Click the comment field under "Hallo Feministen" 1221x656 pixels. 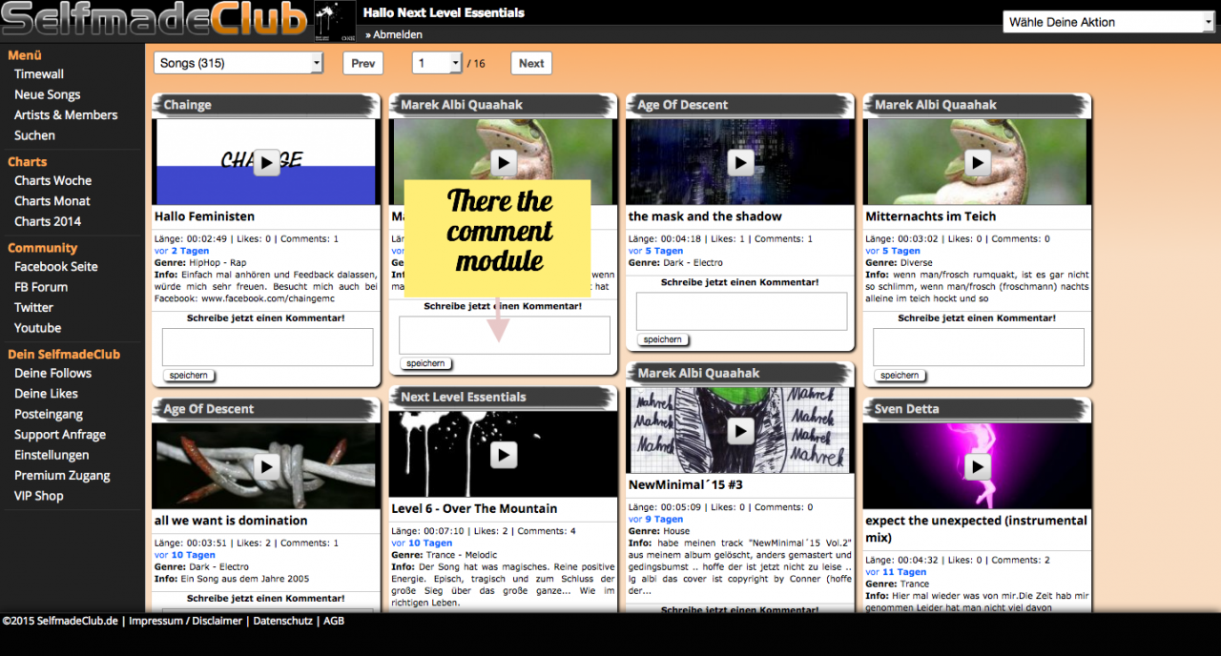(x=267, y=347)
